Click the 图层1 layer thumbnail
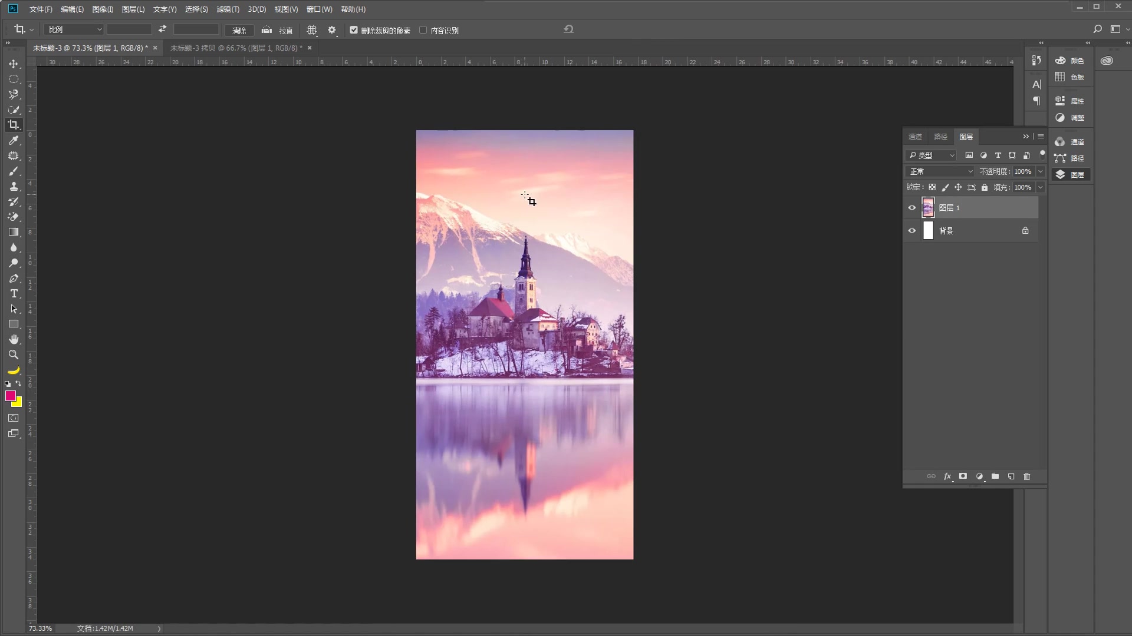The image size is (1132, 636). pyautogui.click(x=929, y=207)
